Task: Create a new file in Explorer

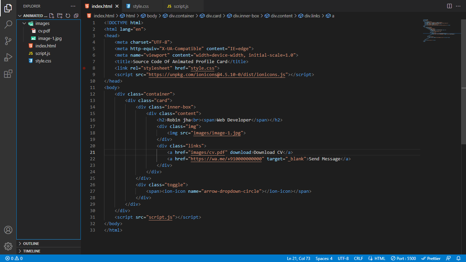Action: 52,15
